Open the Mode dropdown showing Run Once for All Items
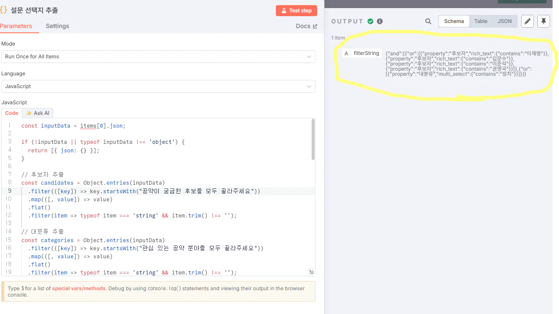The image size is (559, 314). pos(158,56)
